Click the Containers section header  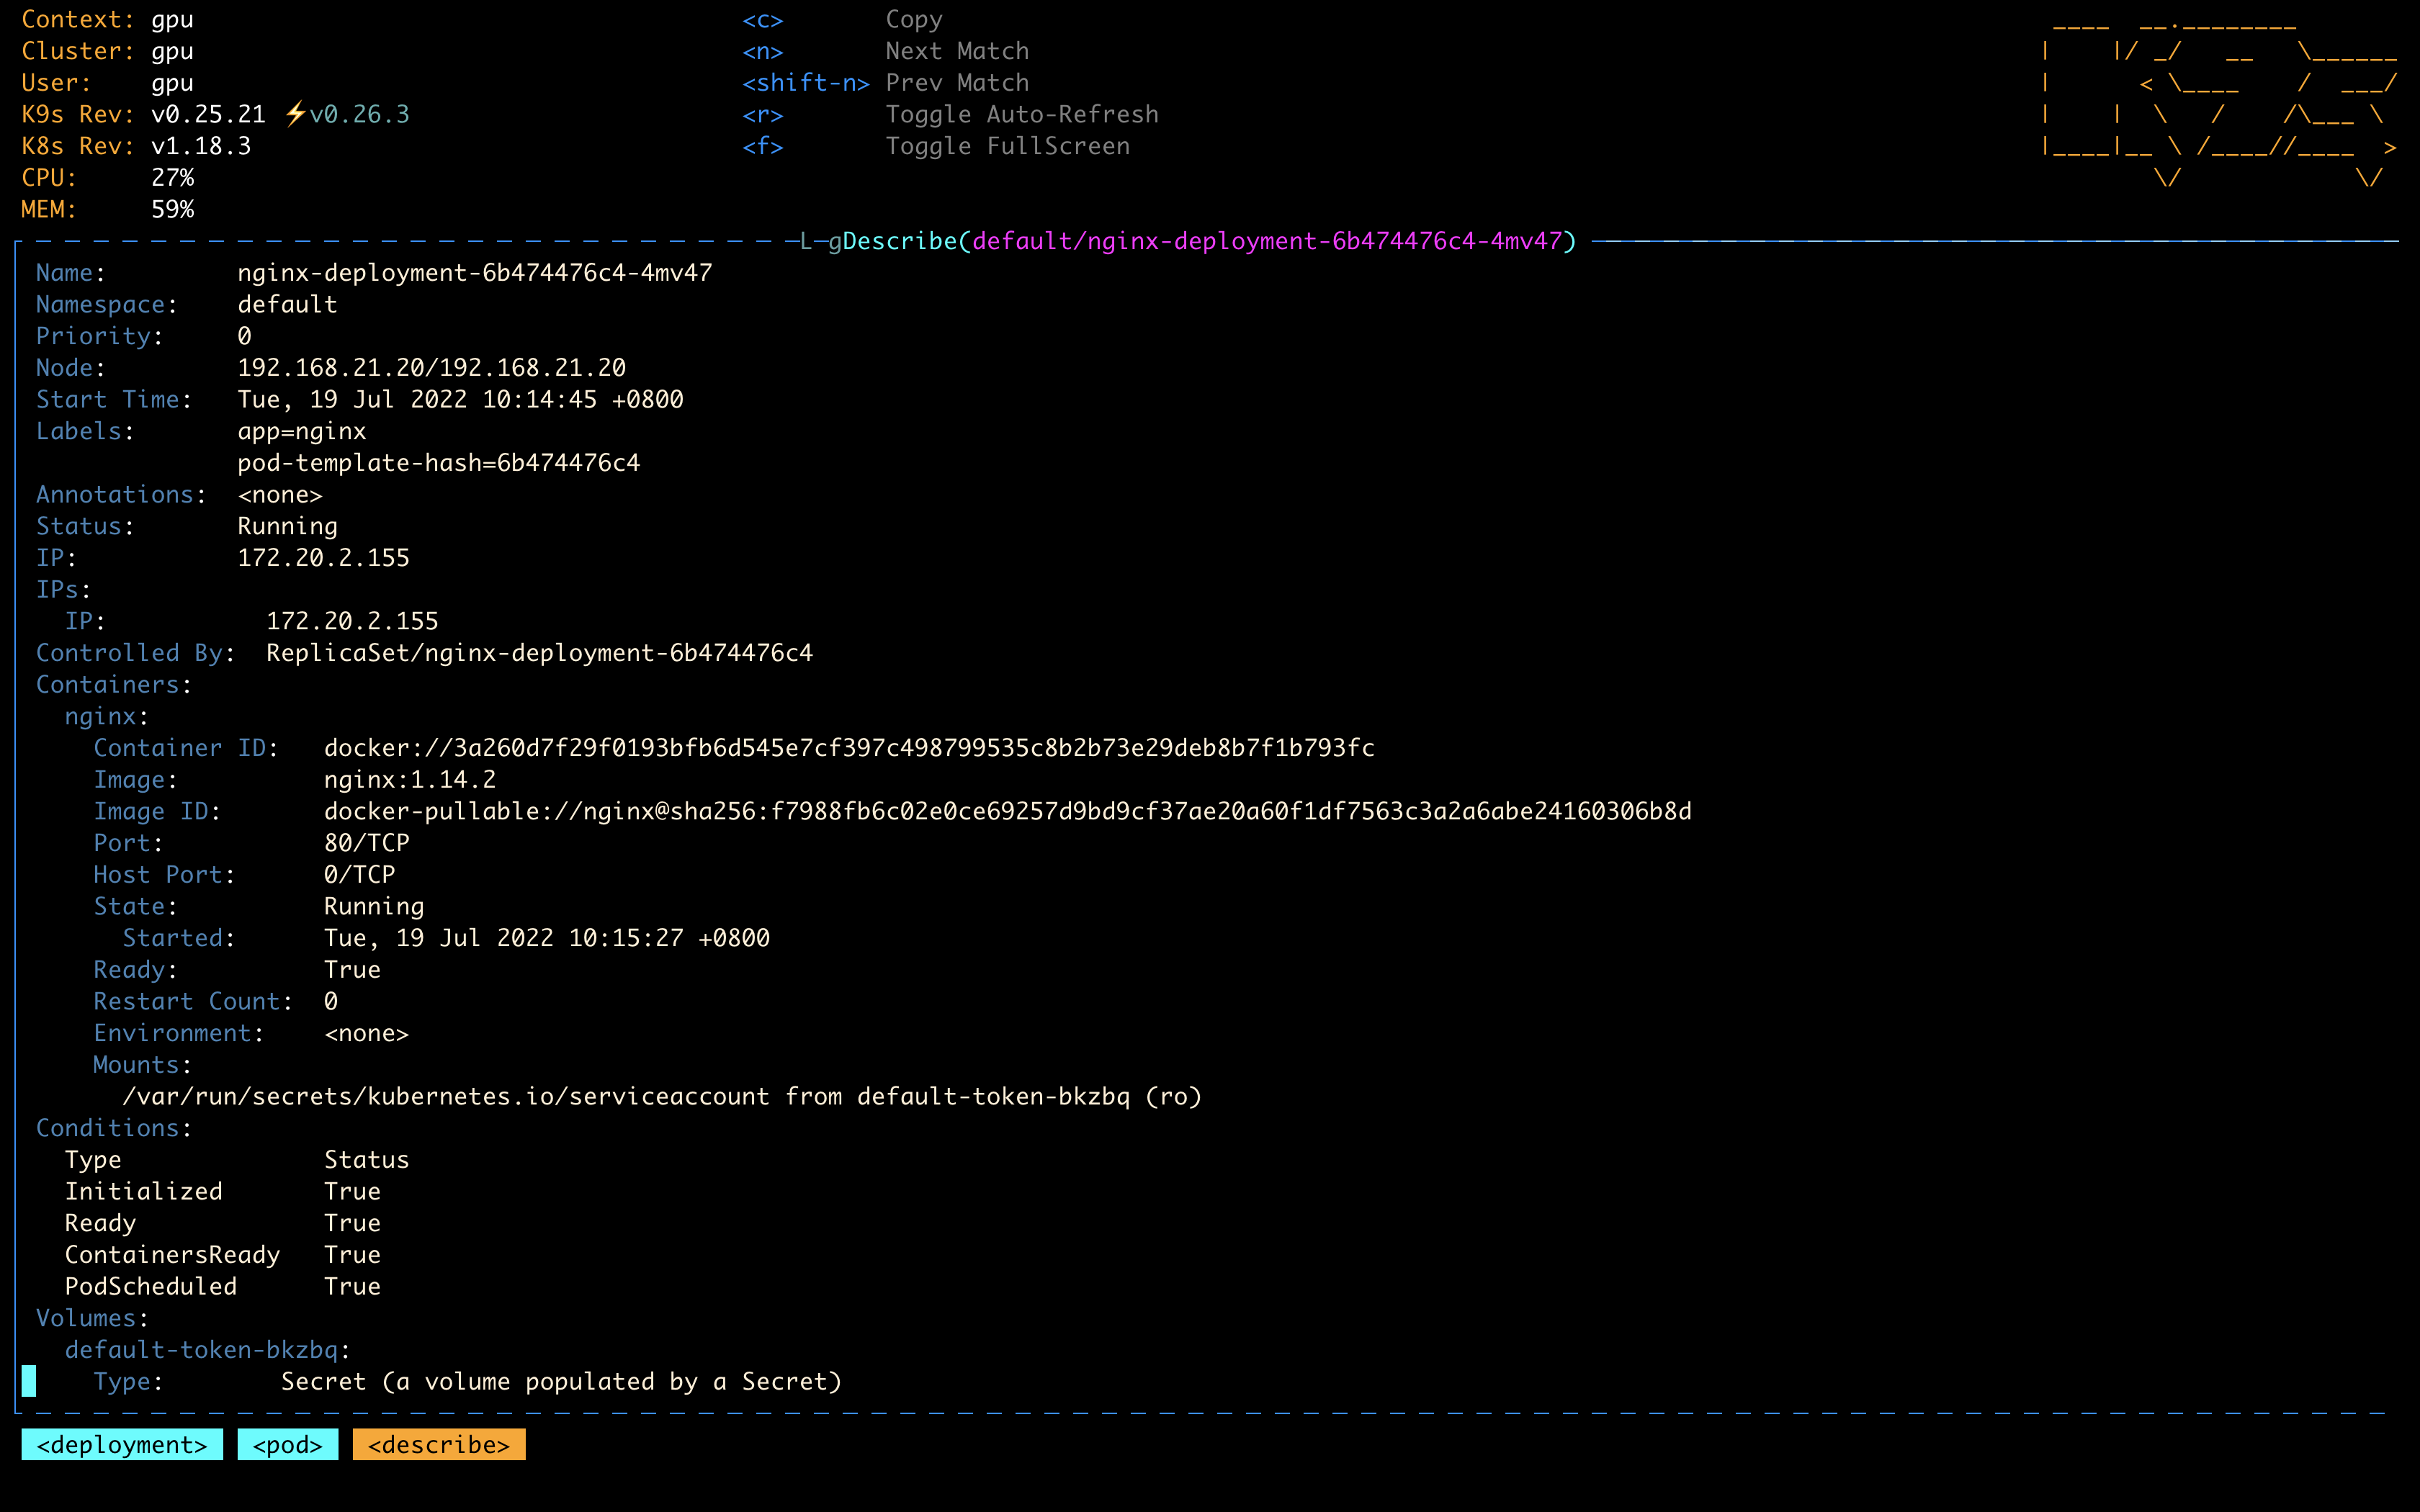113,685
